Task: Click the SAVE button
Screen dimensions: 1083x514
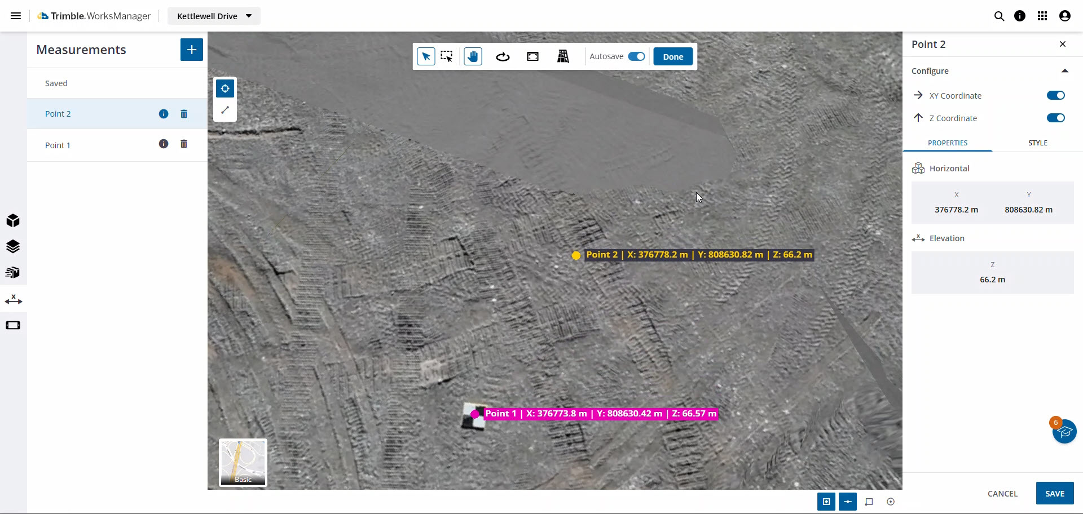Action: coord(1054,494)
